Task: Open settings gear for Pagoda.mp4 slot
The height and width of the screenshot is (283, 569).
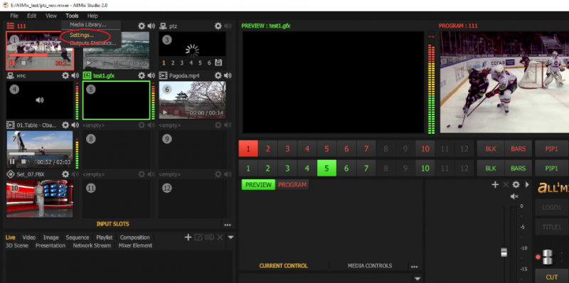Action: coord(218,75)
